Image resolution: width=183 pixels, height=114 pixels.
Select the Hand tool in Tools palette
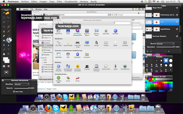click(x=4, y=54)
